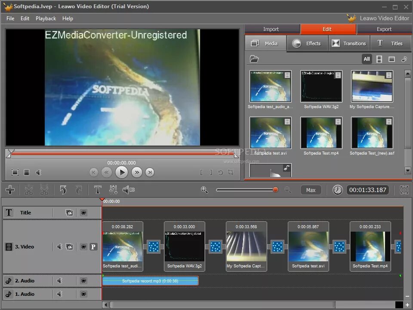The image size is (413, 310).
Task: Switch to the Export tab
Action: [384, 29]
